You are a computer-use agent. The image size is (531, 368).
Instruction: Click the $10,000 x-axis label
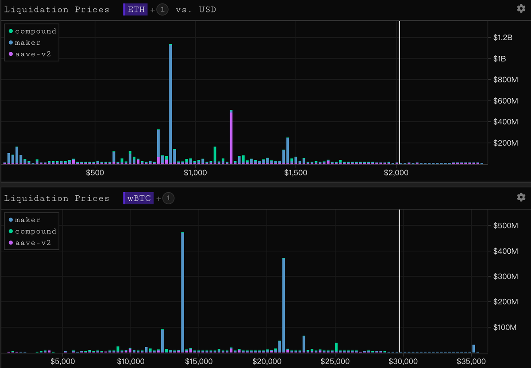131,361
